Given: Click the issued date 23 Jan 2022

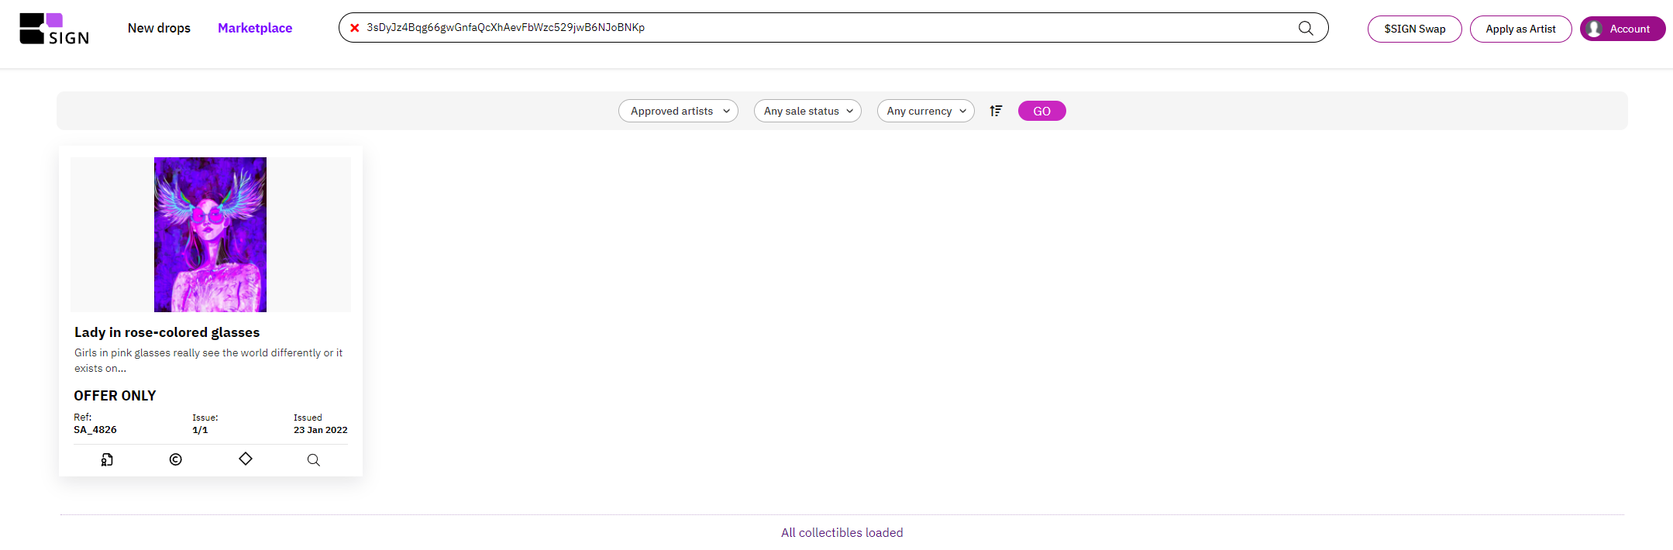Looking at the screenshot, I should (320, 430).
